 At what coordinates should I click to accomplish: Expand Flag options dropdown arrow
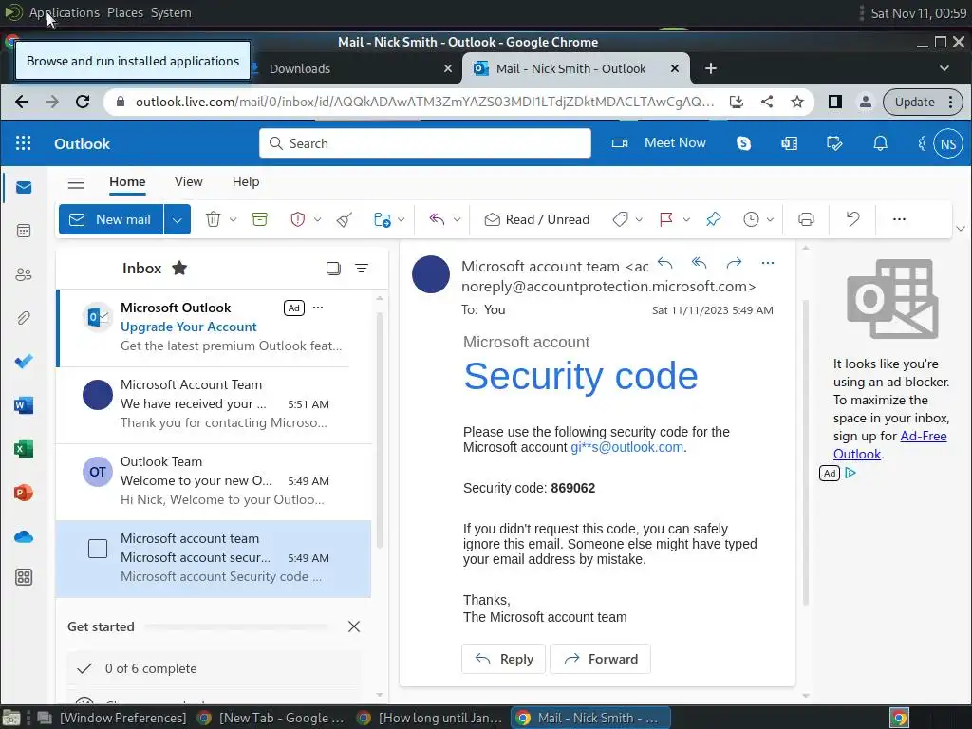(686, 219)
